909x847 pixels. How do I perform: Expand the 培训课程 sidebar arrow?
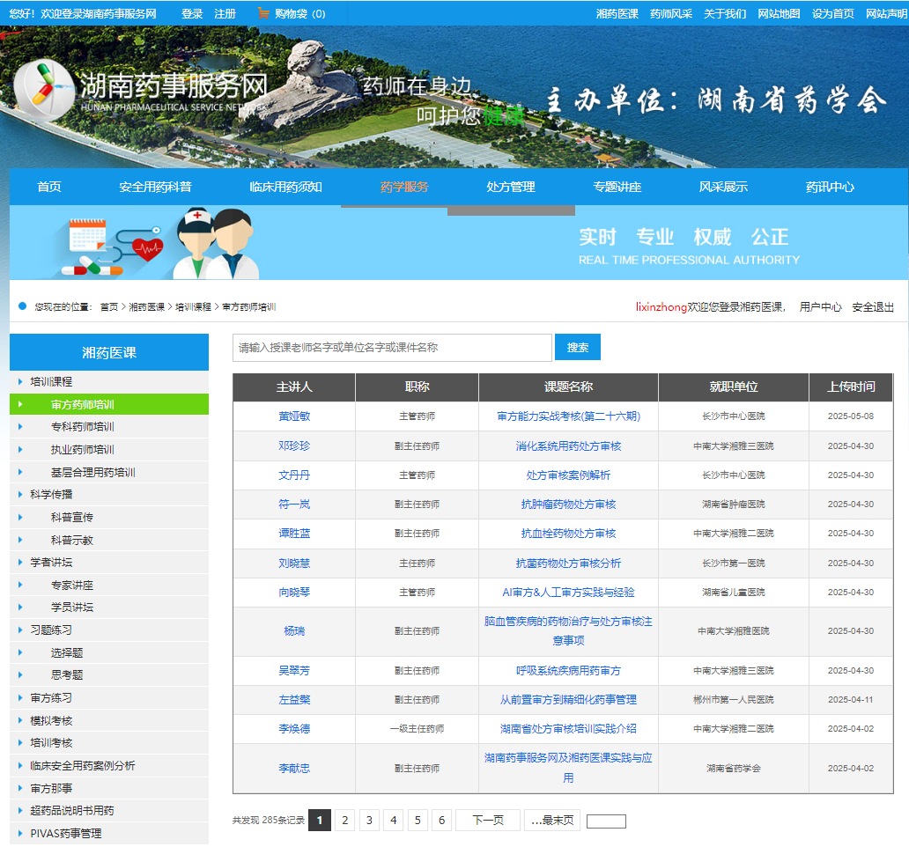[20, 382]
